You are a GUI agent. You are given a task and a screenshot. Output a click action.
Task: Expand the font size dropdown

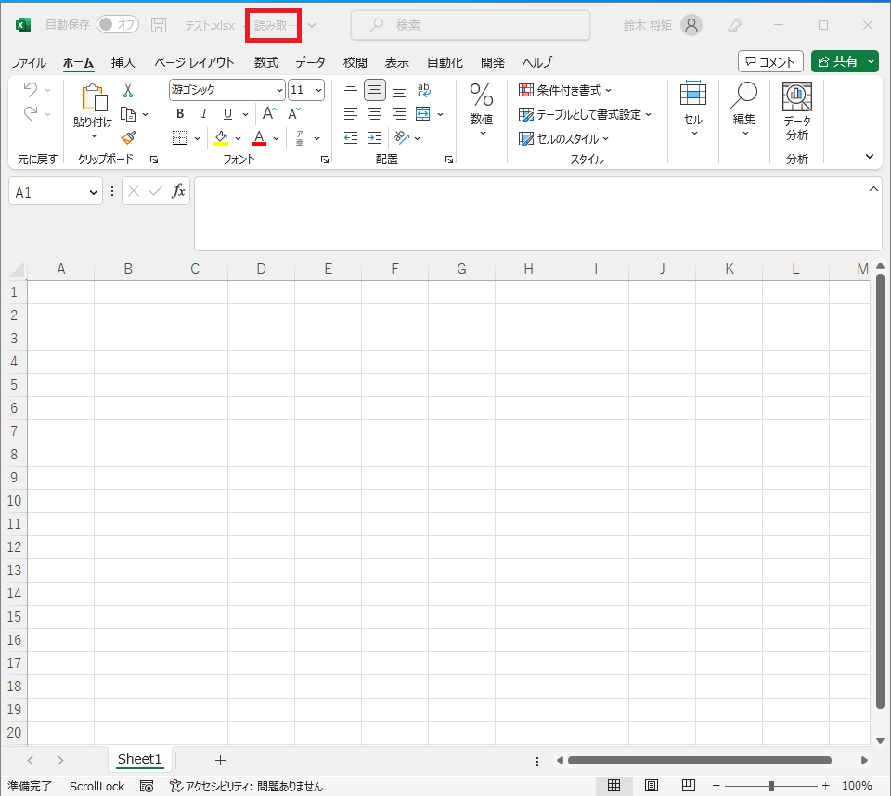point(319,90)
